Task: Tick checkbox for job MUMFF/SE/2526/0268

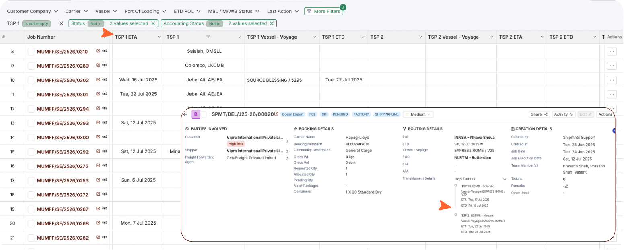Action: point(31,223)
